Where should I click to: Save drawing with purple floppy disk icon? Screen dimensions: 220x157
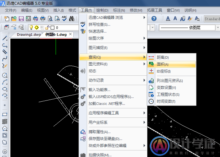click(21, 19)
